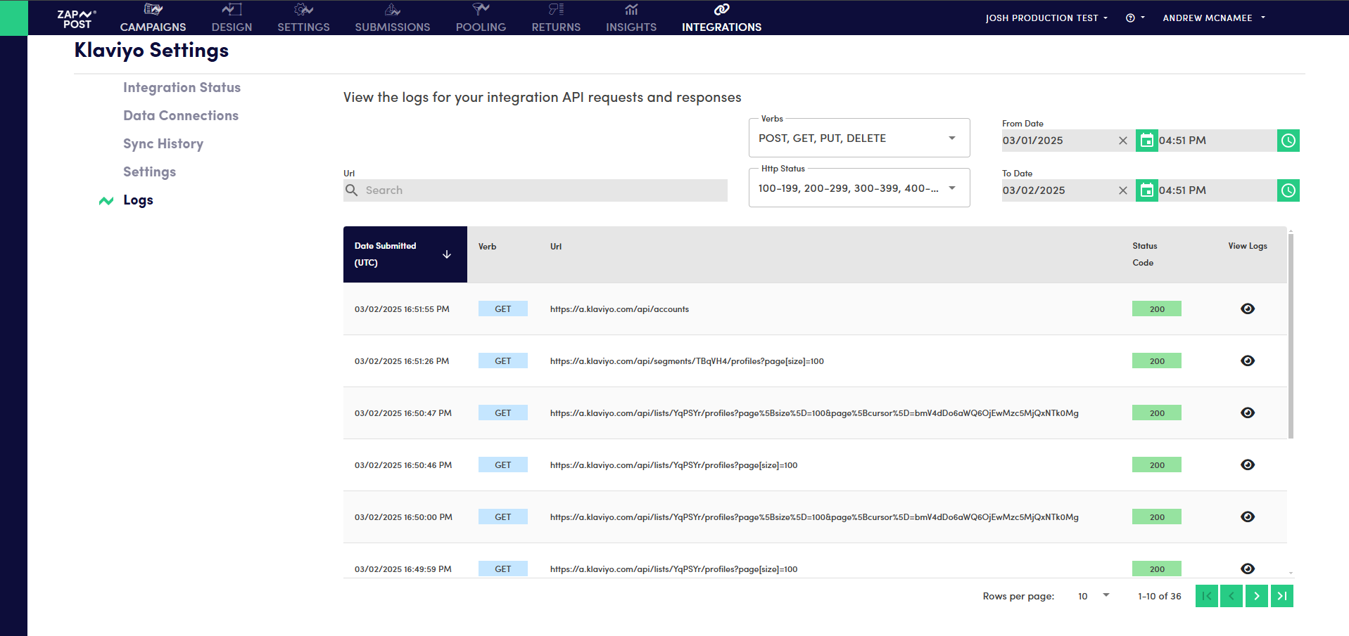Open the To Date clock time picker
Viewport: 1349px width, 636px height.
pos(1288,190)
